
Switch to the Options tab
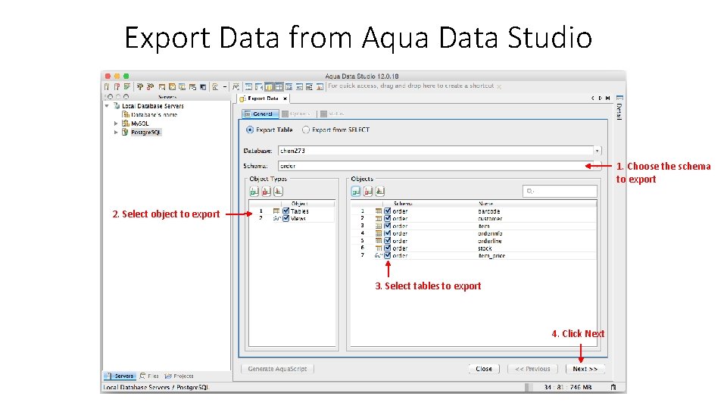click(x=297, y=114)
